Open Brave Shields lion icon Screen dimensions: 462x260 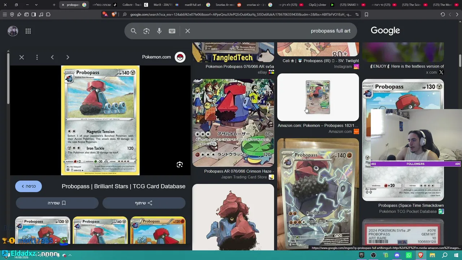pos(114,14)
